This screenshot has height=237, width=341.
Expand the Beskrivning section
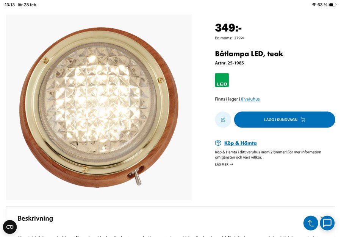(35, 218)
